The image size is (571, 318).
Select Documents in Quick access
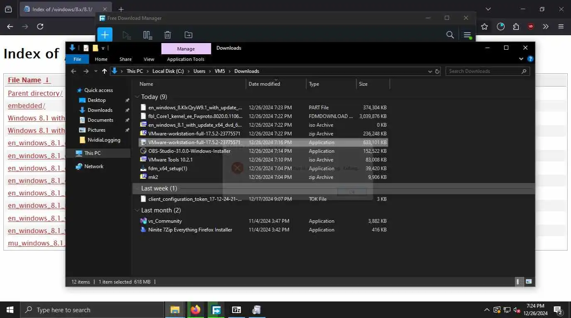tap(100, 120)
